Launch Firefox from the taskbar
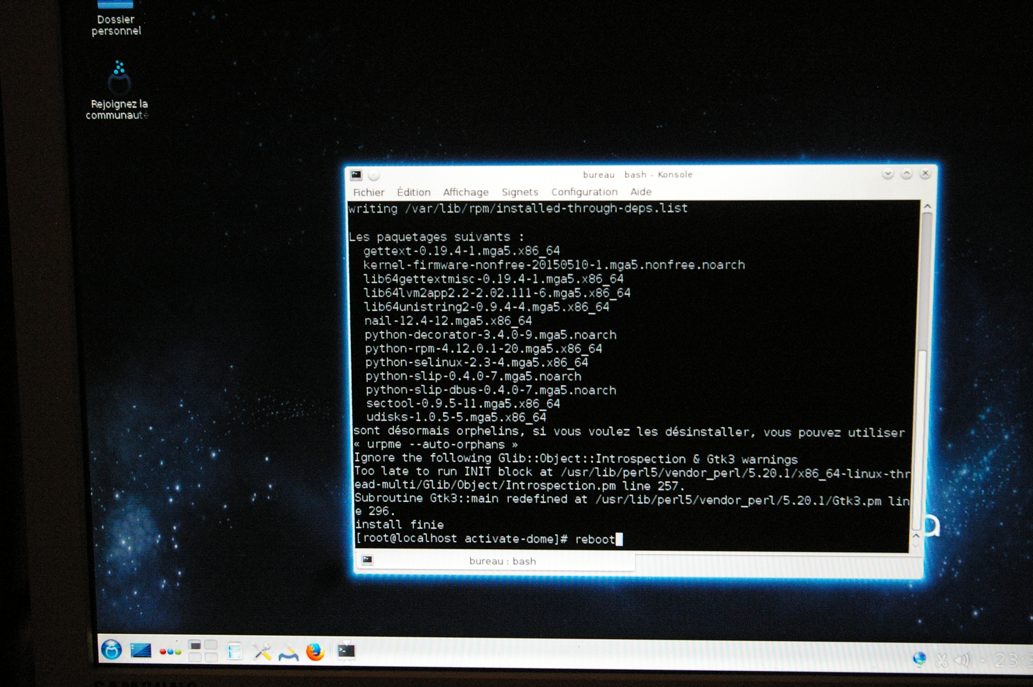 [x=315, y=652]
